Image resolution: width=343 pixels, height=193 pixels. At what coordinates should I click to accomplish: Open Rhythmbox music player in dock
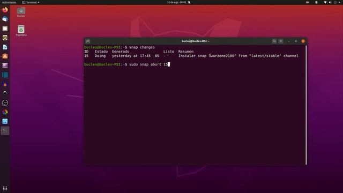[x=5, y=38]
